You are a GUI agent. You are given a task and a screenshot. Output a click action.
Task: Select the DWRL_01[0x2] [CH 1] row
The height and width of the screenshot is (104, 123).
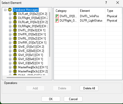click(32, 39)
